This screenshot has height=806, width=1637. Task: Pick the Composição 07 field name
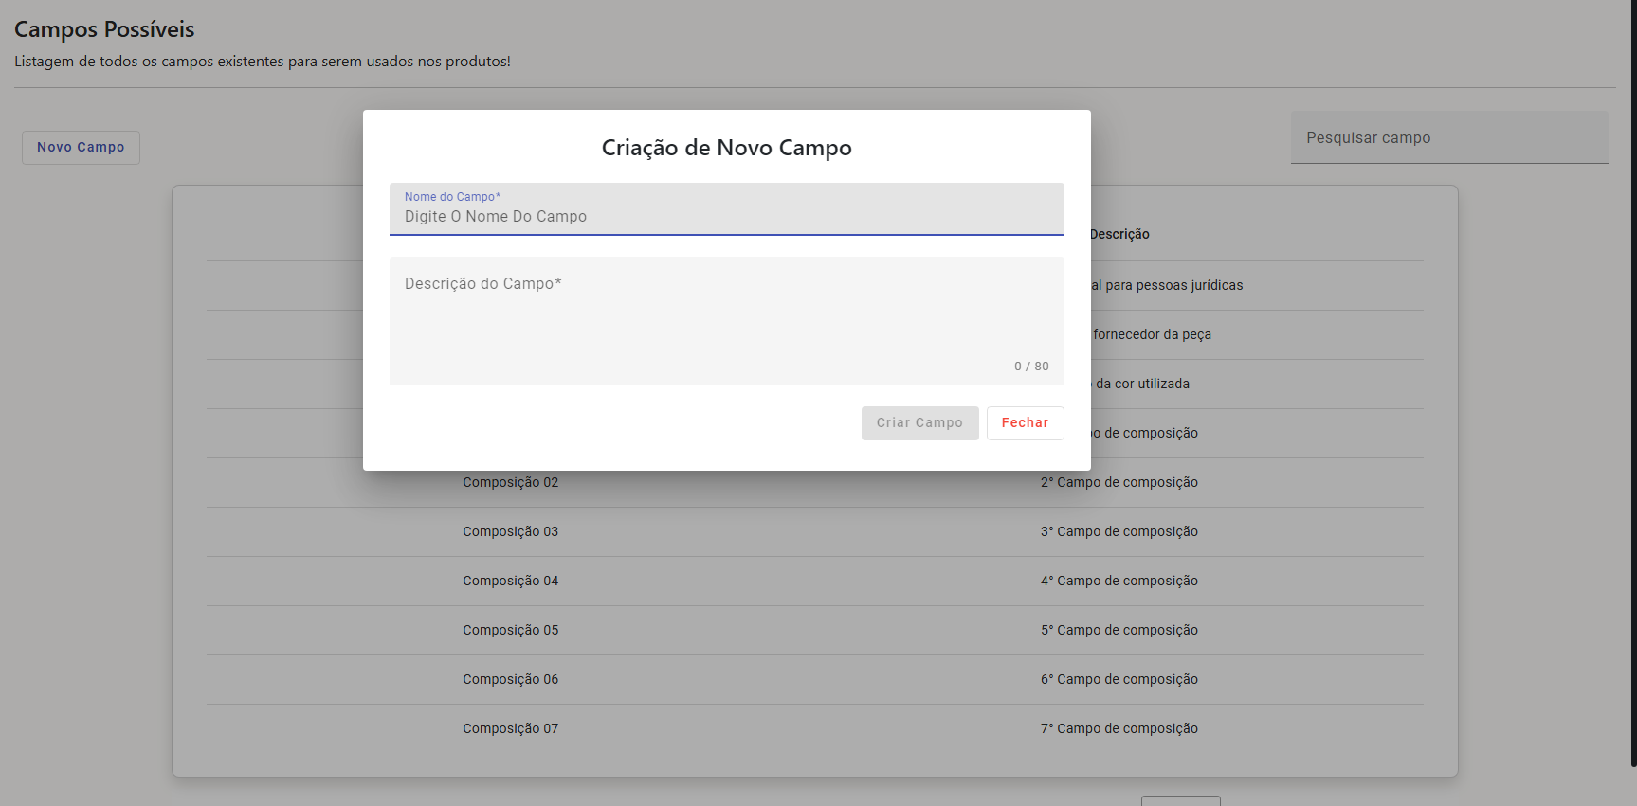510,729
